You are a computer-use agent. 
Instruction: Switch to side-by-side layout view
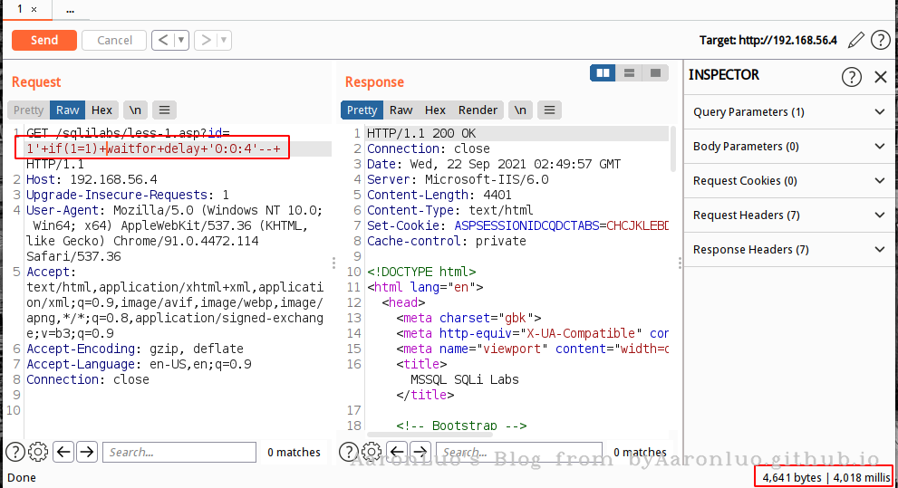coord(603,72)
